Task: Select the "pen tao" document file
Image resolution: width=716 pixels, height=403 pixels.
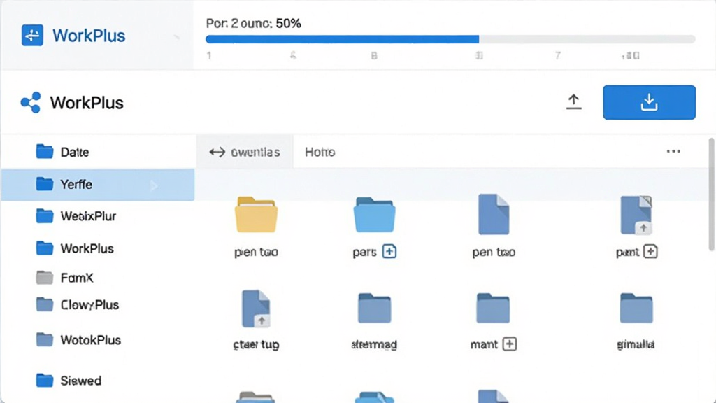Action: [x=494, y=214]
